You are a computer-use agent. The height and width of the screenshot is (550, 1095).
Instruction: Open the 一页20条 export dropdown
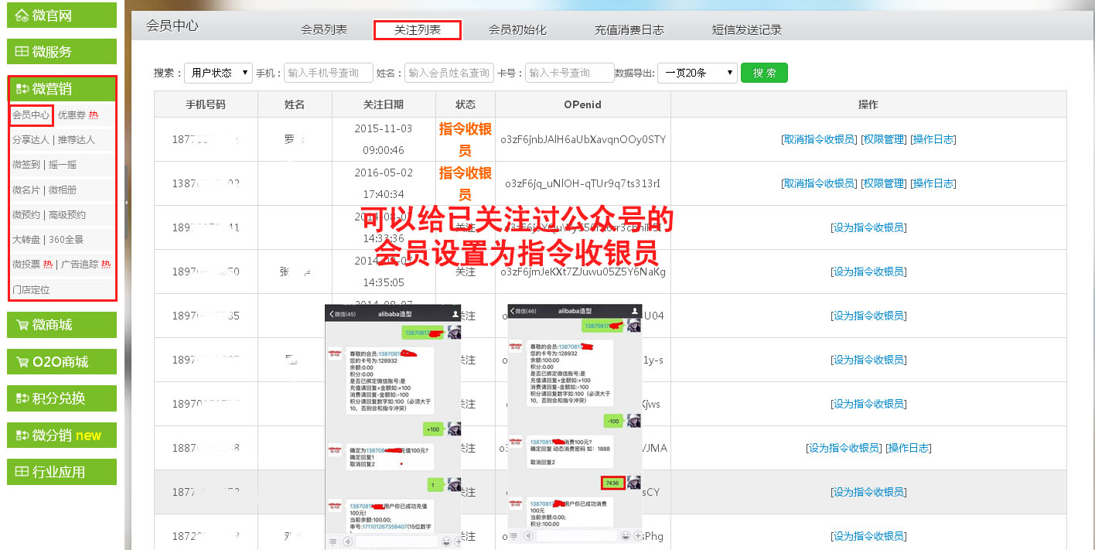coord(697,73)
